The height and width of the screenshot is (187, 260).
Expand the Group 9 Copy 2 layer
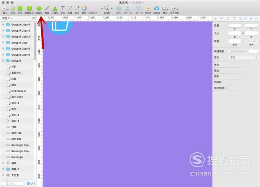tap(3, 36)
